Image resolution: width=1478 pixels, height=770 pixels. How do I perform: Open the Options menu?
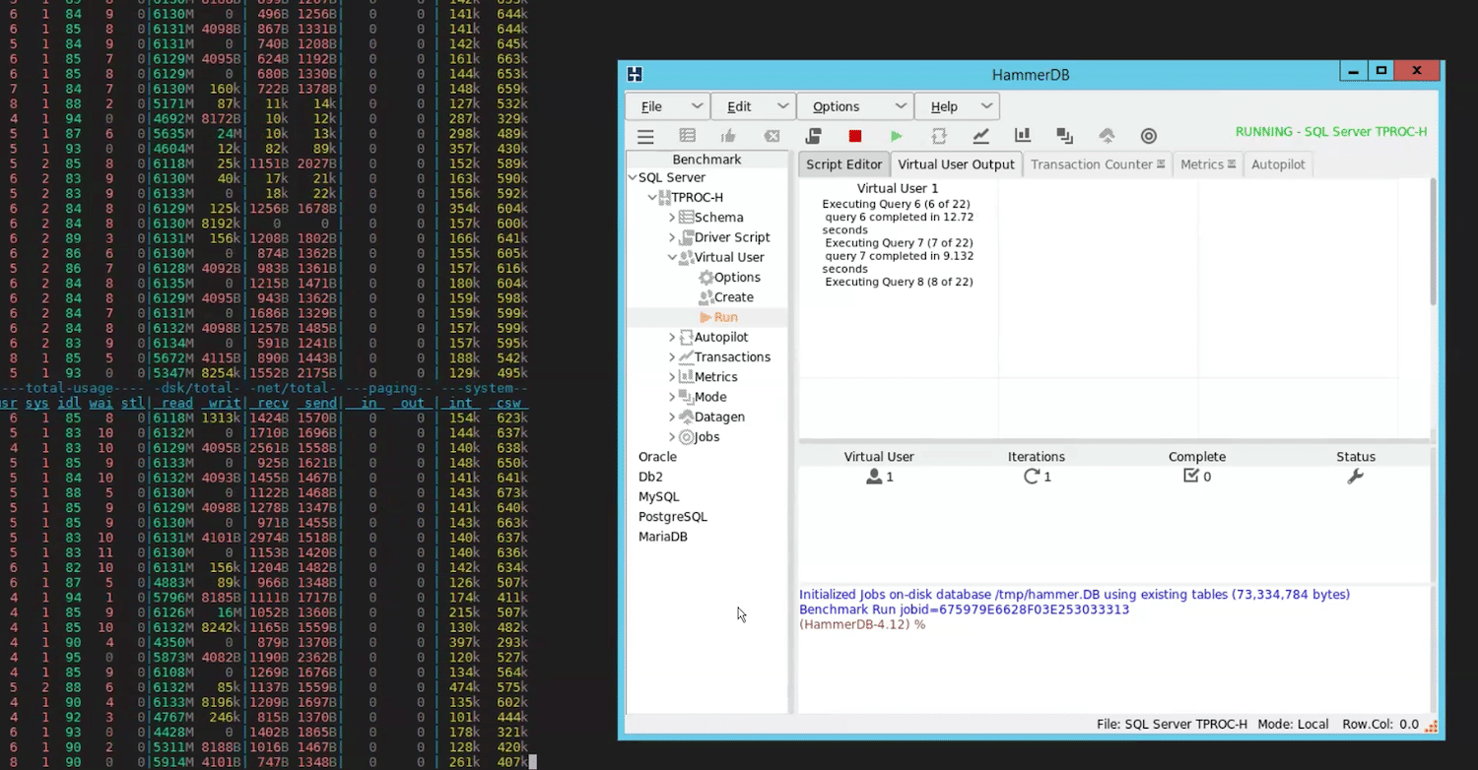click(x=854, y=106)
